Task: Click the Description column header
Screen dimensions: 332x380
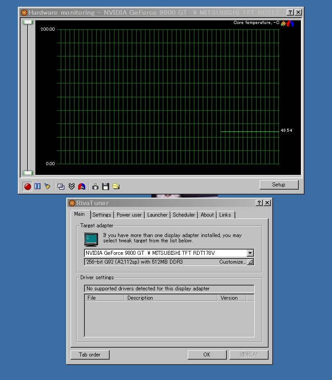Action: click(x=171, y=298)
